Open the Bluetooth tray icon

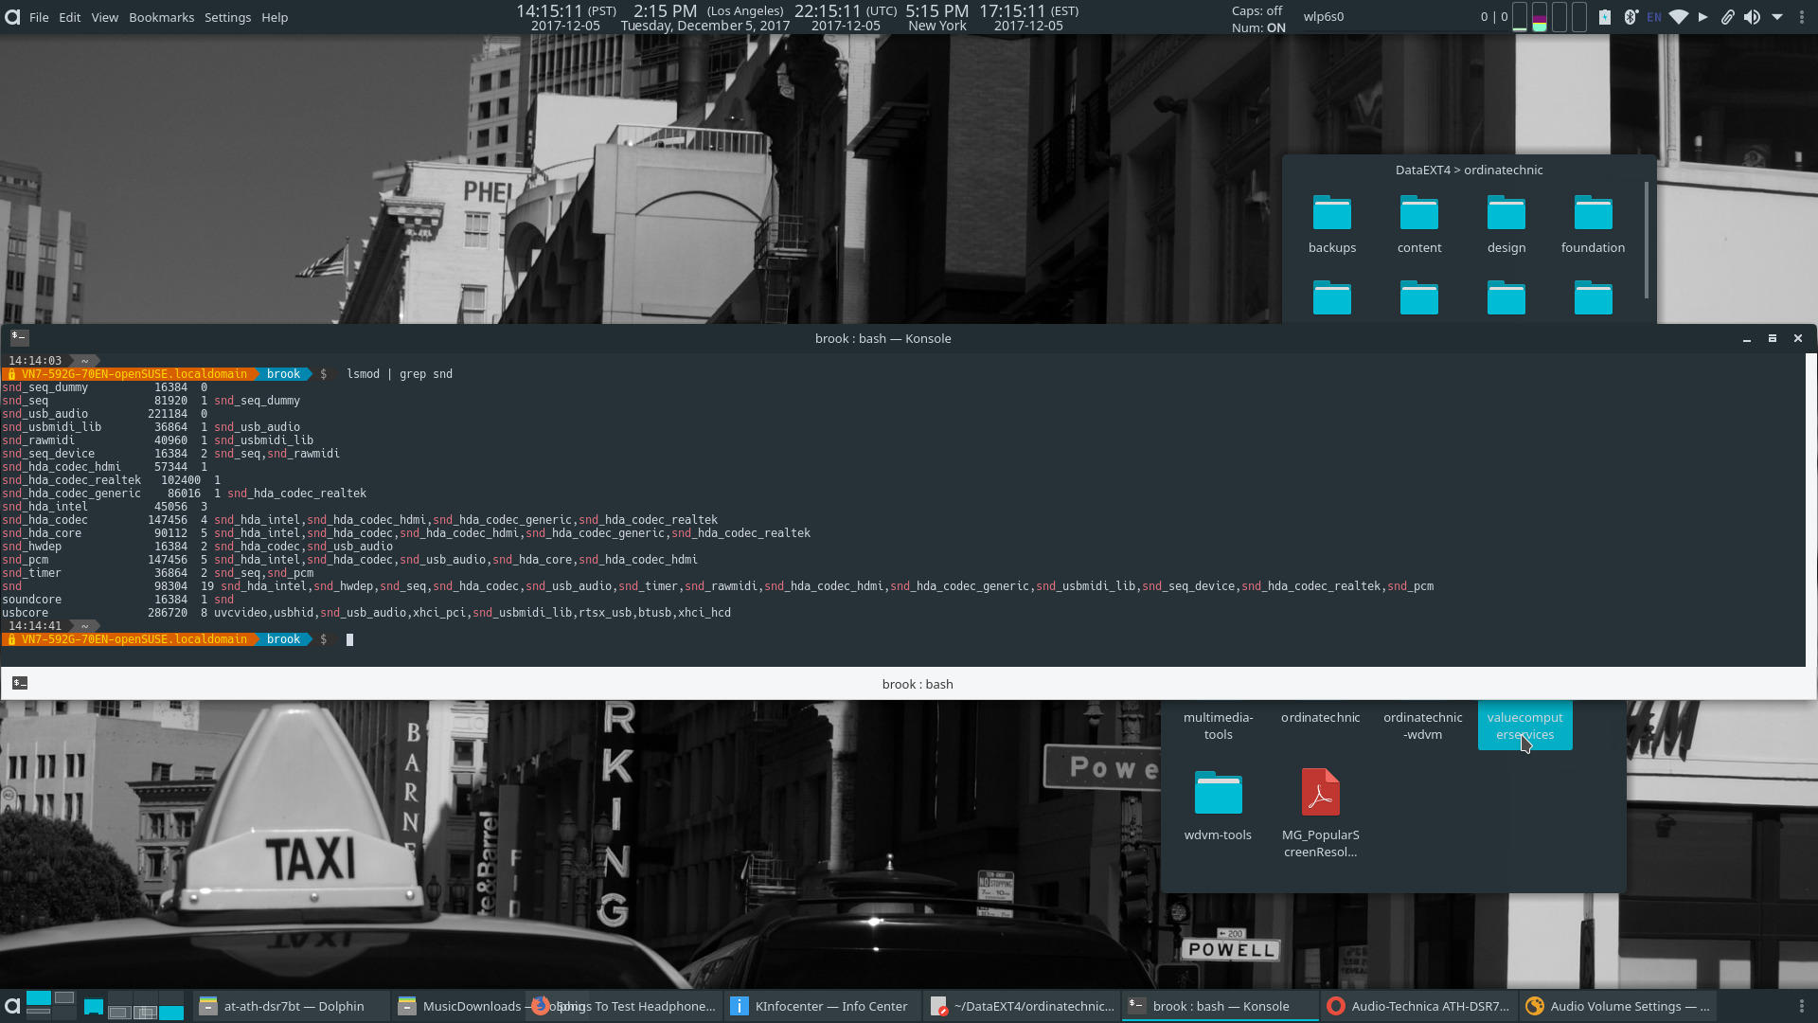(x=1631, y=17)
